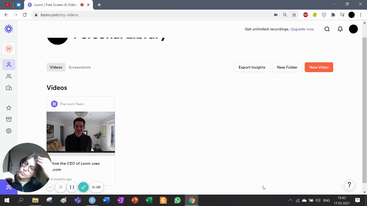This screenshot has height=206, width=367.
Task: Open a new browser tab
Action: click(x=99, y=5)
